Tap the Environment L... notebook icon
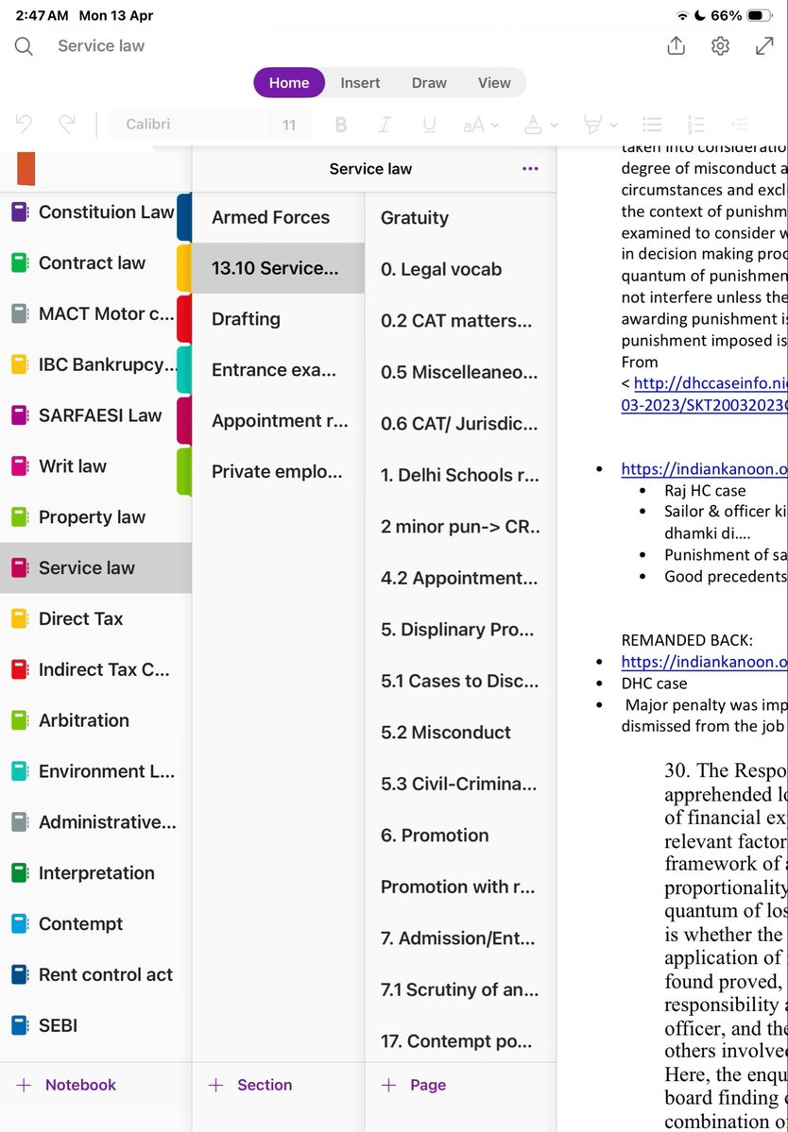This screenshot has height=1132, width=788. pyautogui.click(x=20, y=771)
